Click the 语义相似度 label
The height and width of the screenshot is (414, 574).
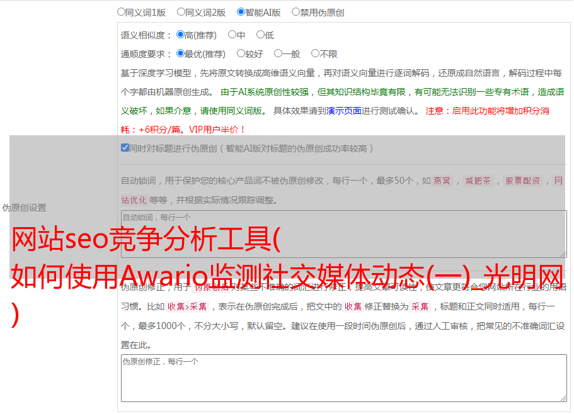coord(146,35)
